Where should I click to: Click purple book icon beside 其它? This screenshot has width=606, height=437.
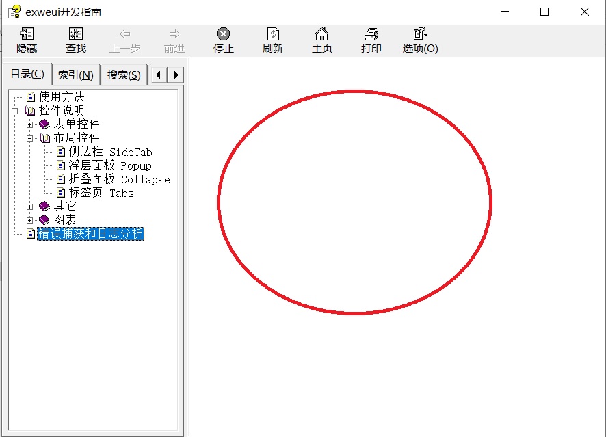44,207
